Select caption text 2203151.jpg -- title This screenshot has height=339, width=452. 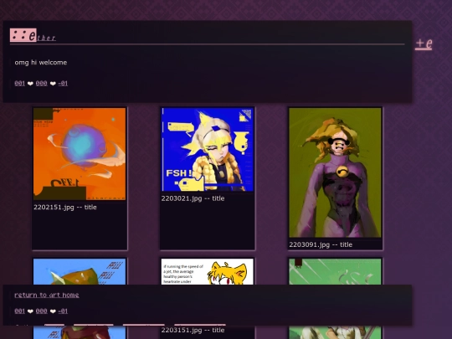click(193, 330)
